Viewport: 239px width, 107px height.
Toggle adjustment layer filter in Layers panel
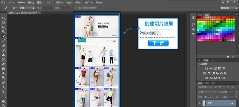coord(220,87)
